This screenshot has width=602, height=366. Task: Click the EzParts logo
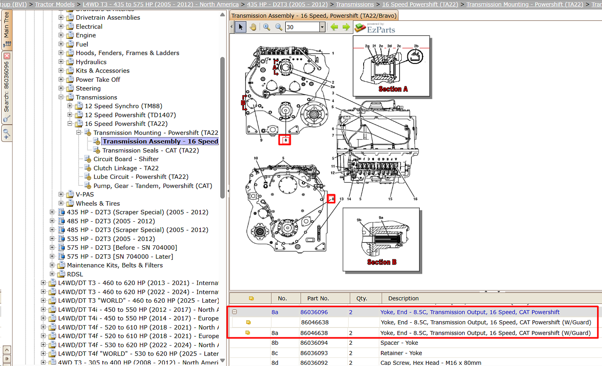375,28
